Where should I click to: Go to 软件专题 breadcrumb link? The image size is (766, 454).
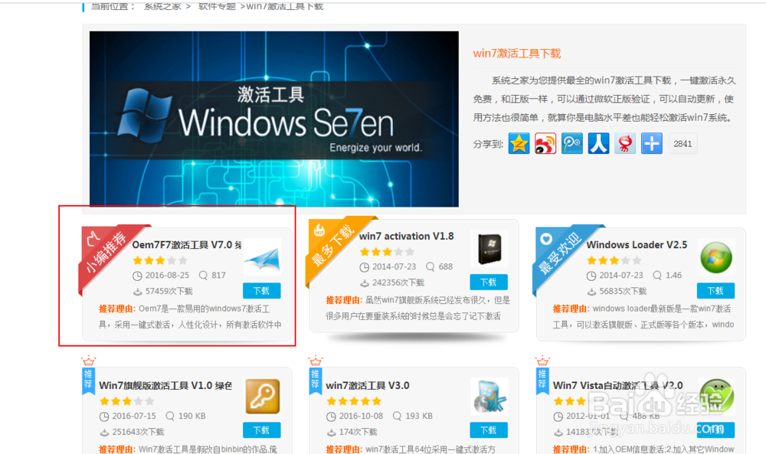pyautogui.click(x=217, y=6)
